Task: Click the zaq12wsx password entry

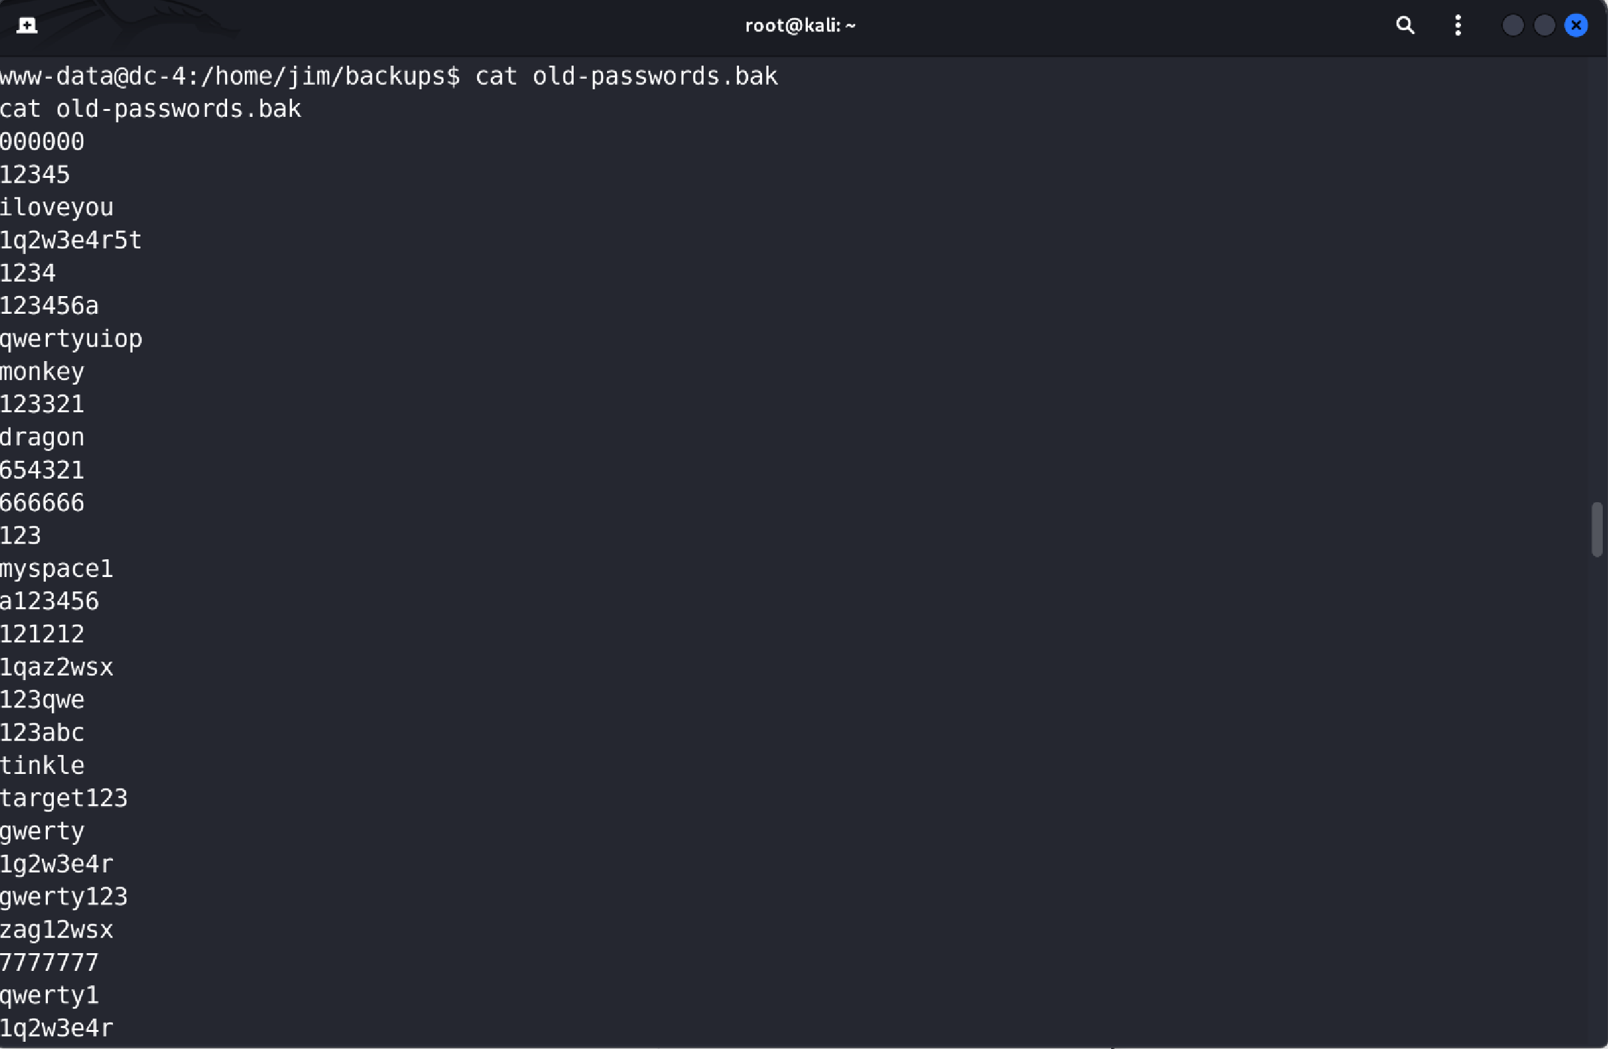Action: click(56, 930)
